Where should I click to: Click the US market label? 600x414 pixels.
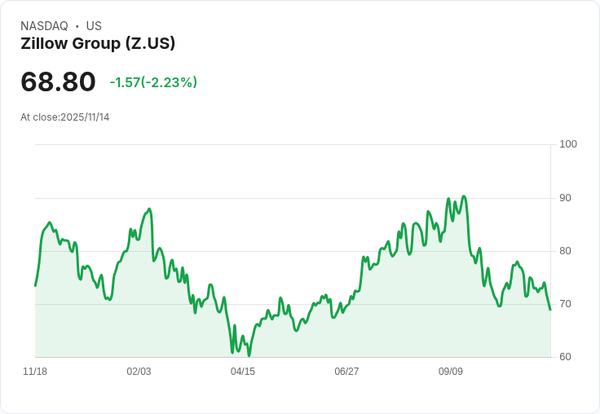[x=94, y=26]
